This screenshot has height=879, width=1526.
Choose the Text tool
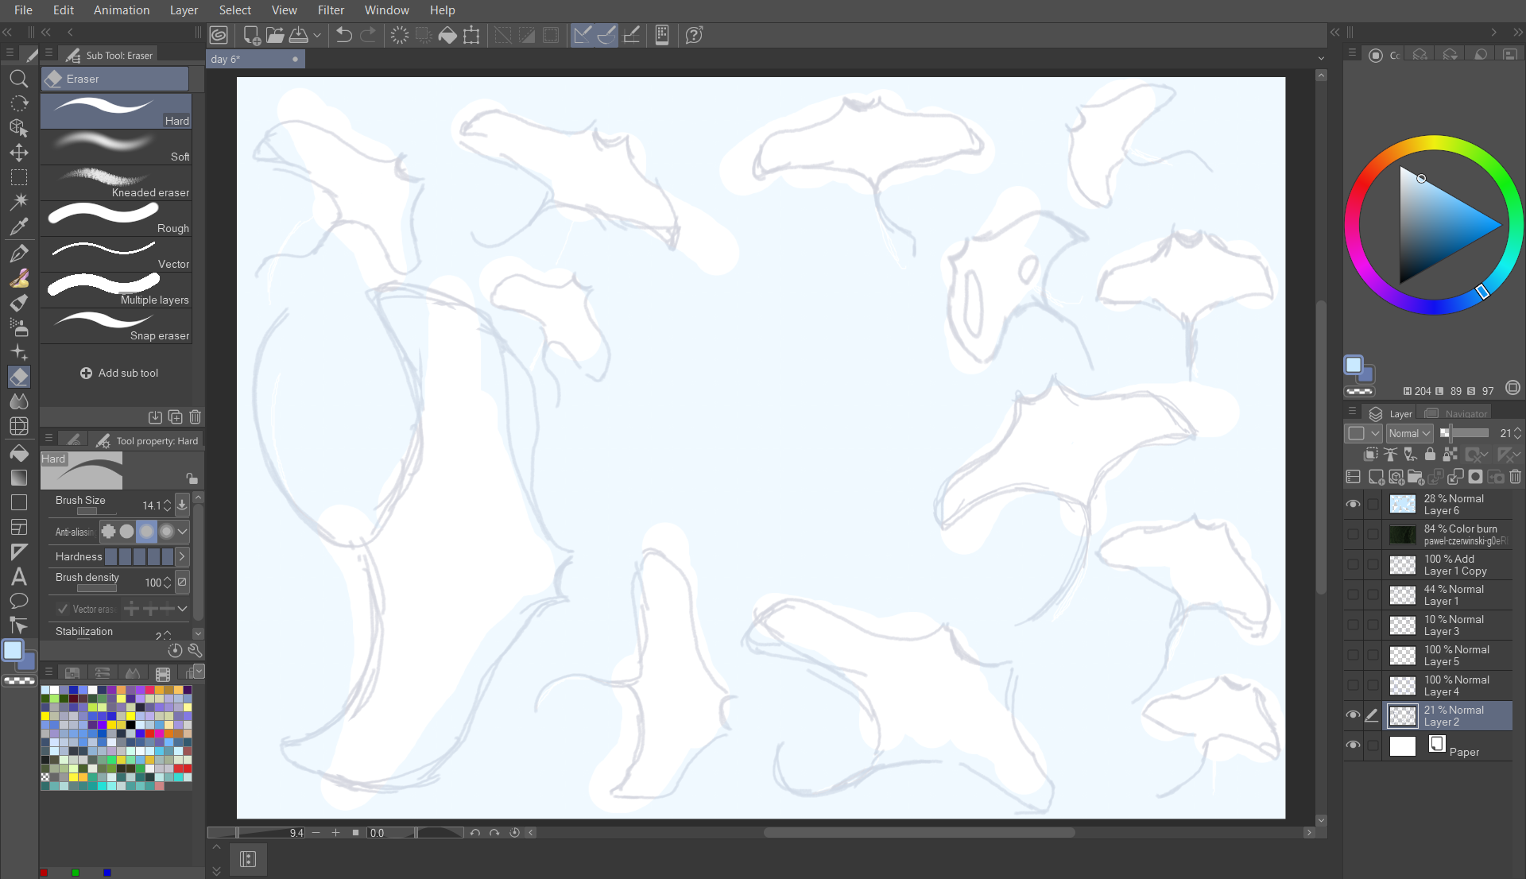tap(19, 577)
